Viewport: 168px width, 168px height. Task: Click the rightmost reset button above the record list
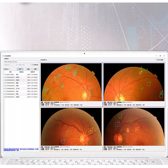[x=35, y=69]
